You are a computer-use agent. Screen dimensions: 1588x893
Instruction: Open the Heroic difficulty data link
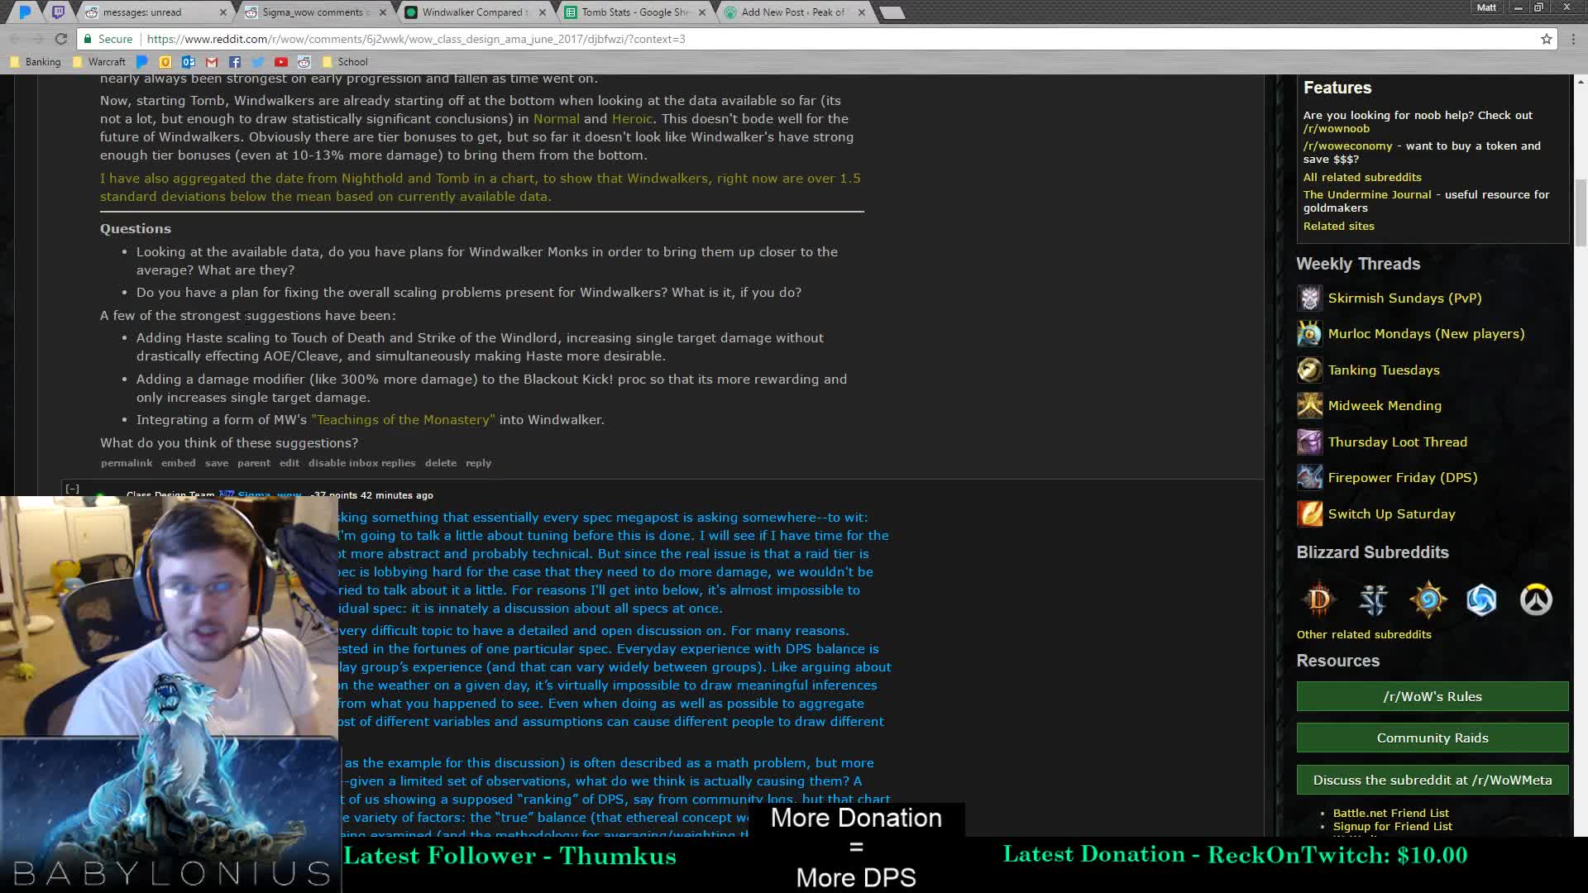pyautogui.click(x=632, y=118)
